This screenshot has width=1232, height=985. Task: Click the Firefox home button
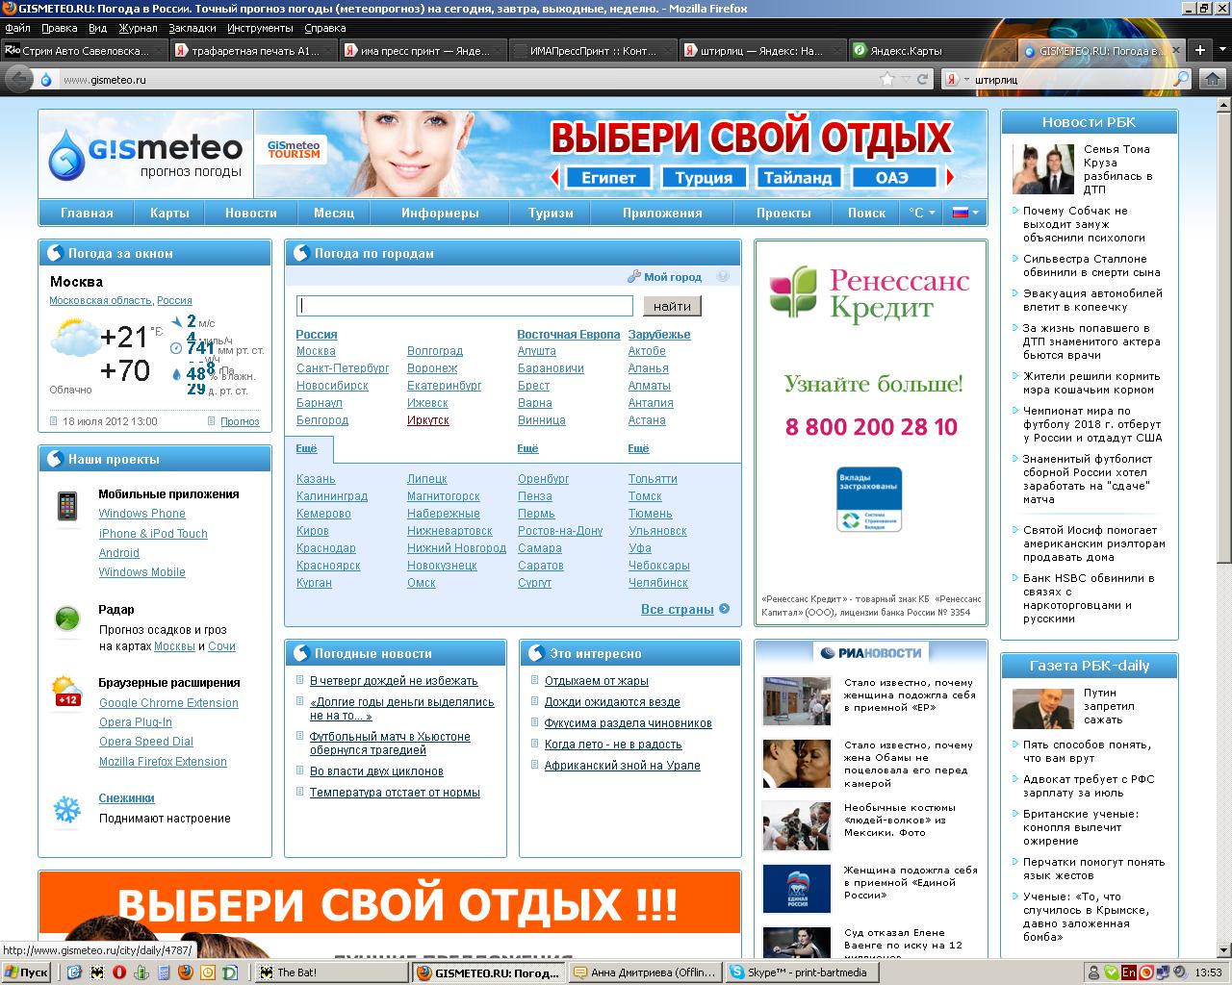pyautogui.click(x=1215, y=79)
